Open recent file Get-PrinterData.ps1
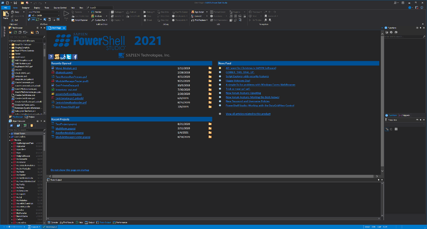Screen dimensions: 427x229 [67, 86]
